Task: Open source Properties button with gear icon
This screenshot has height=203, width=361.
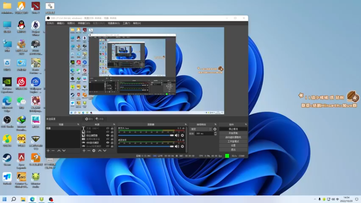Action: [x=89, y=119]
